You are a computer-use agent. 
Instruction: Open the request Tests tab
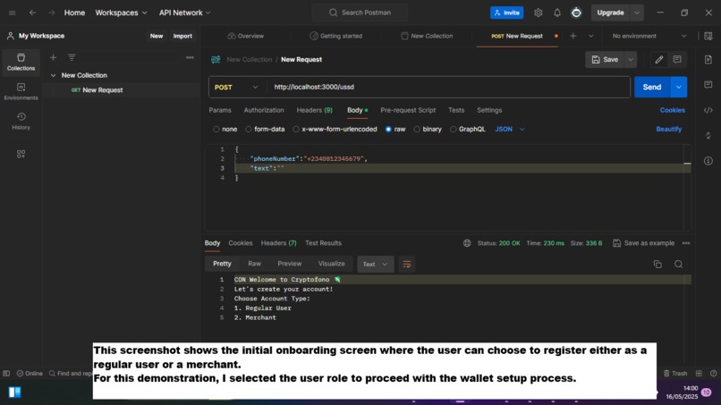(x=456, y=110)
